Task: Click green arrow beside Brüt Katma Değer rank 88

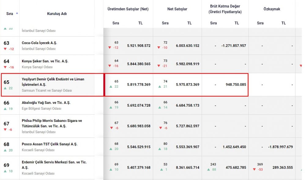Action: pyautogui.click(x=208, y=169)
